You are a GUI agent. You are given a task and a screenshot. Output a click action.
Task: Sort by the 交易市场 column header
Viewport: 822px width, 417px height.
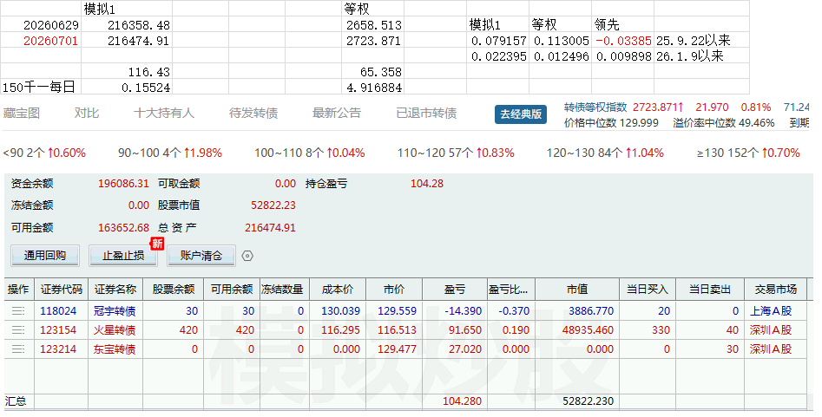tap(775, 290)
